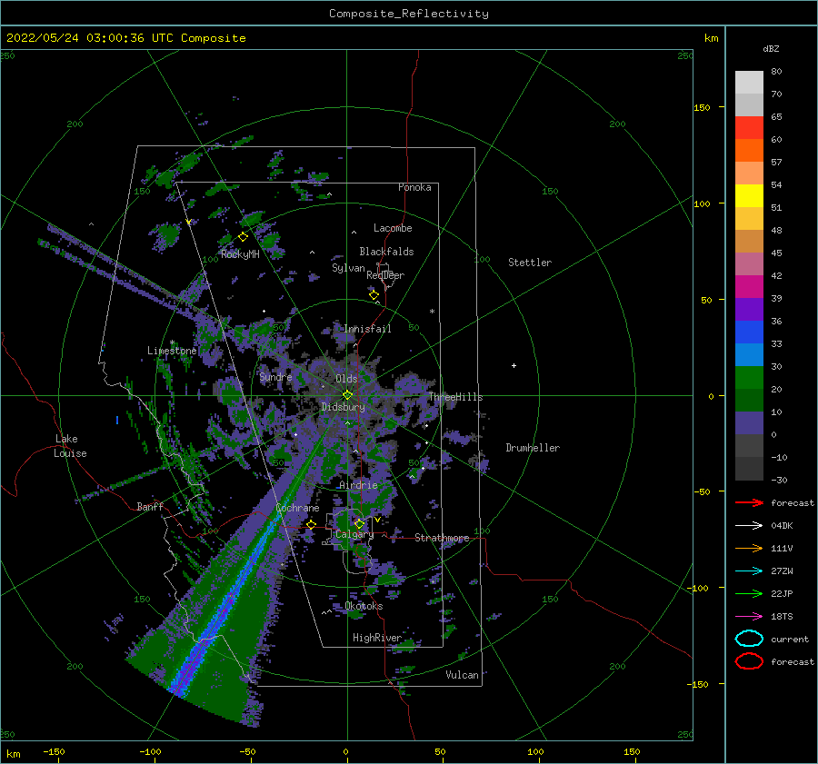The height and width of the screenshot is (764, 818).
Task: Click the white asterisk marker above Limestone
Action: [x=172, y=342]
